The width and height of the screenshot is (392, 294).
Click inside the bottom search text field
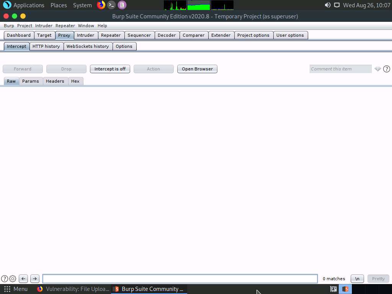(180, 278)
